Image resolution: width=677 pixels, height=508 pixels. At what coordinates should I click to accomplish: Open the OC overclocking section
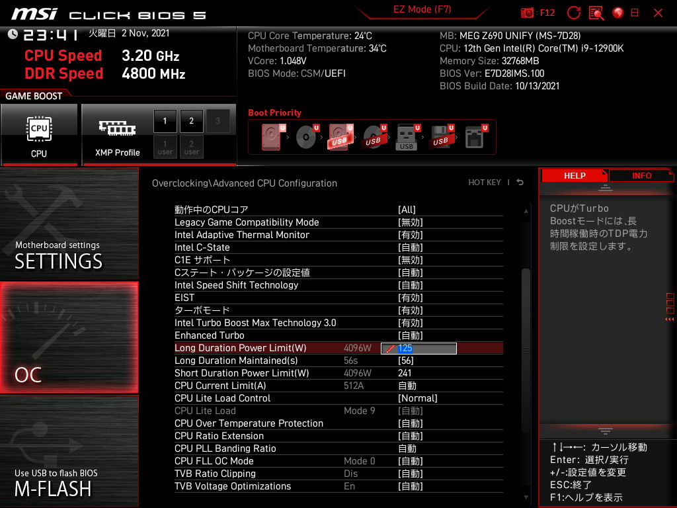pyautogui.click(x=69, y=338)
